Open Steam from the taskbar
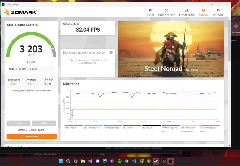This screenshot has width=240, height=166. 156,161
